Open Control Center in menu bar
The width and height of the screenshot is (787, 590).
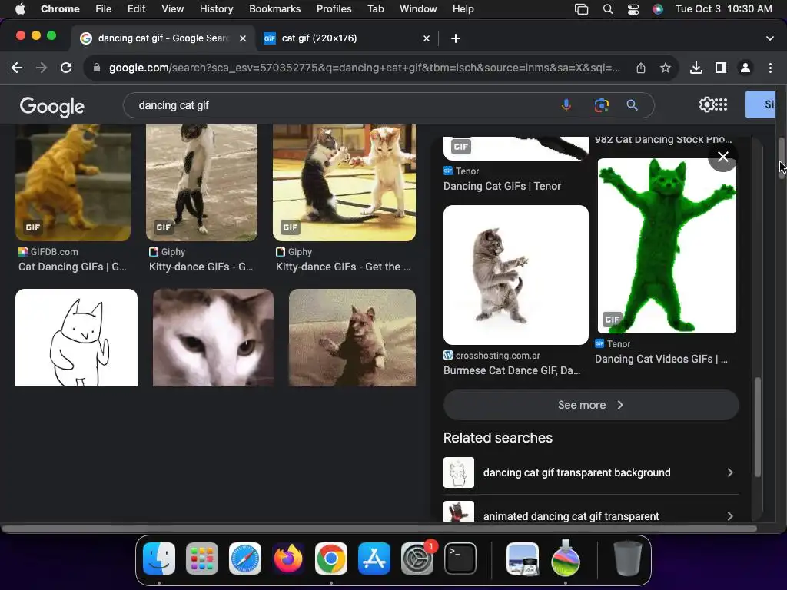(633, 9)
